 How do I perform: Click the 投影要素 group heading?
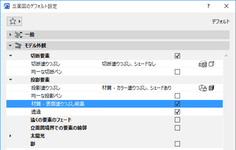(x=40, y=80)
